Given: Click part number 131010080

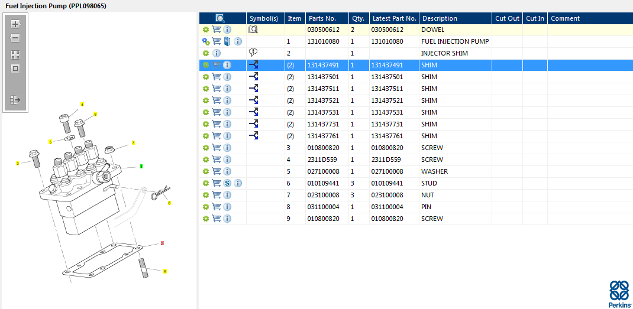Looking at the screenshot, I should (x=324, y=41).
